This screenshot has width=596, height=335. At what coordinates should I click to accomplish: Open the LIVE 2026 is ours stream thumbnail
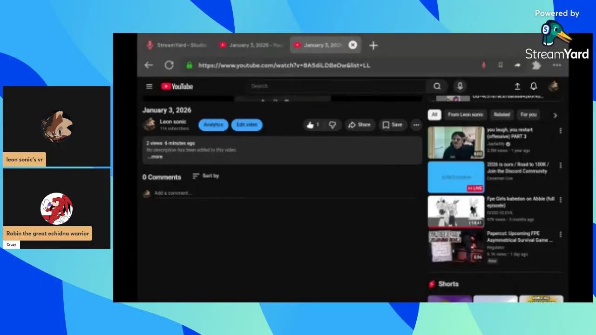tap(456, 177)
